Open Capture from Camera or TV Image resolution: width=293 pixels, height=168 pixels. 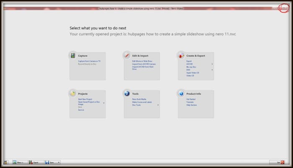coord(89,61)
